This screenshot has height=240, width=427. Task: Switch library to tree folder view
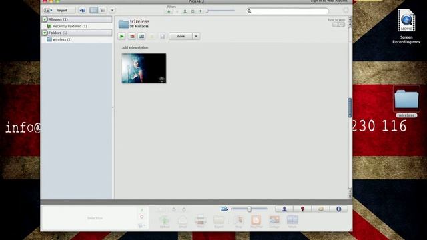click(x=103, y=11)
